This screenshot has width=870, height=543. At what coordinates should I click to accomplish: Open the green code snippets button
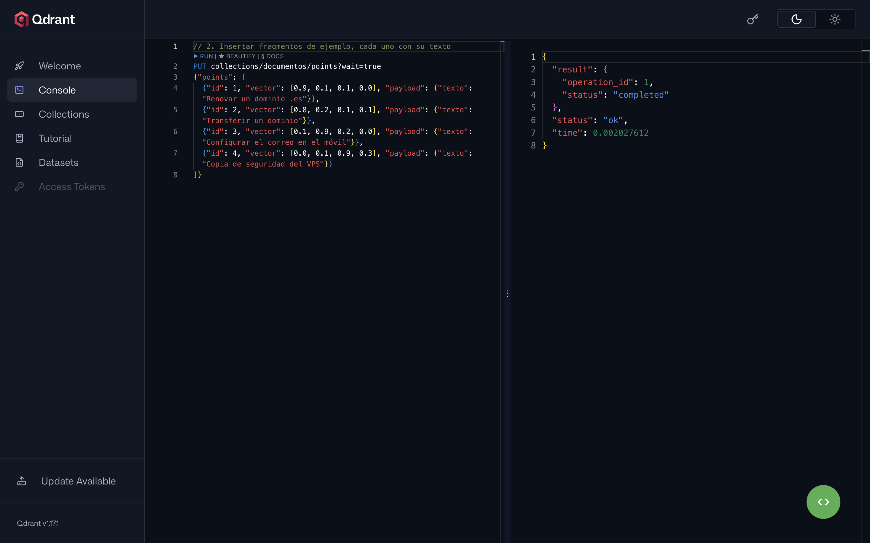pyautogui.click(x=823, y=502)
